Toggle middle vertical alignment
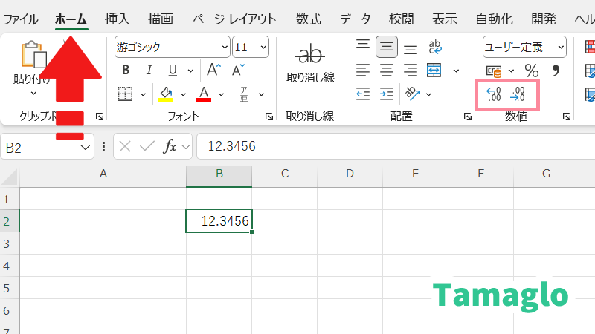The width and height of the screenshot is (595, 334). click(386, 48)
